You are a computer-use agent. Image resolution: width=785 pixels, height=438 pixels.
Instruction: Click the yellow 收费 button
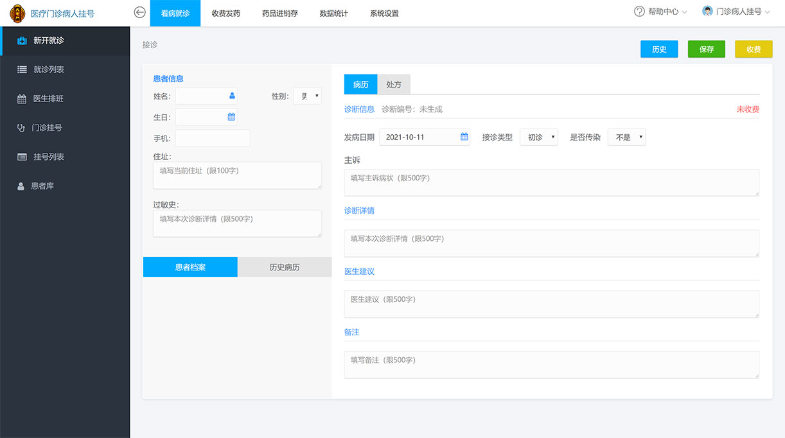click(754, 49)
